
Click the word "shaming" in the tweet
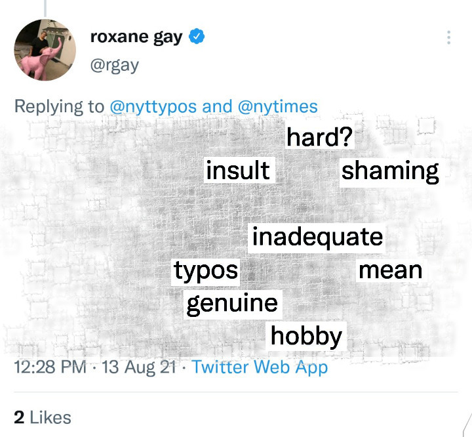click(390, 171)
